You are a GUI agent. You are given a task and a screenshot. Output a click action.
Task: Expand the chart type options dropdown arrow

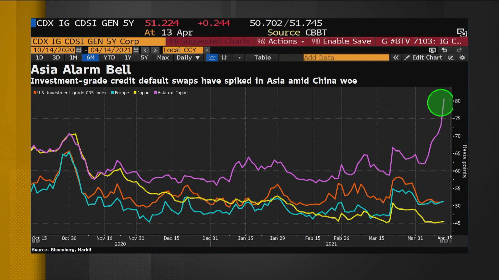click(239, 58)
